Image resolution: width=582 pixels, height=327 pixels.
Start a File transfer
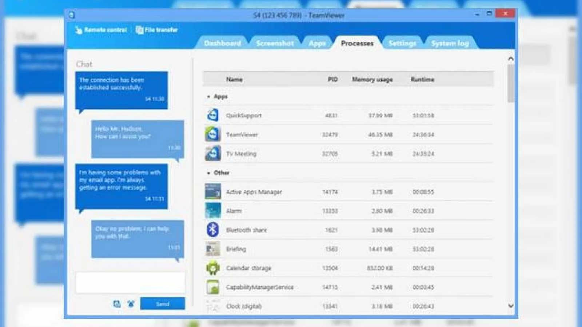157,30
